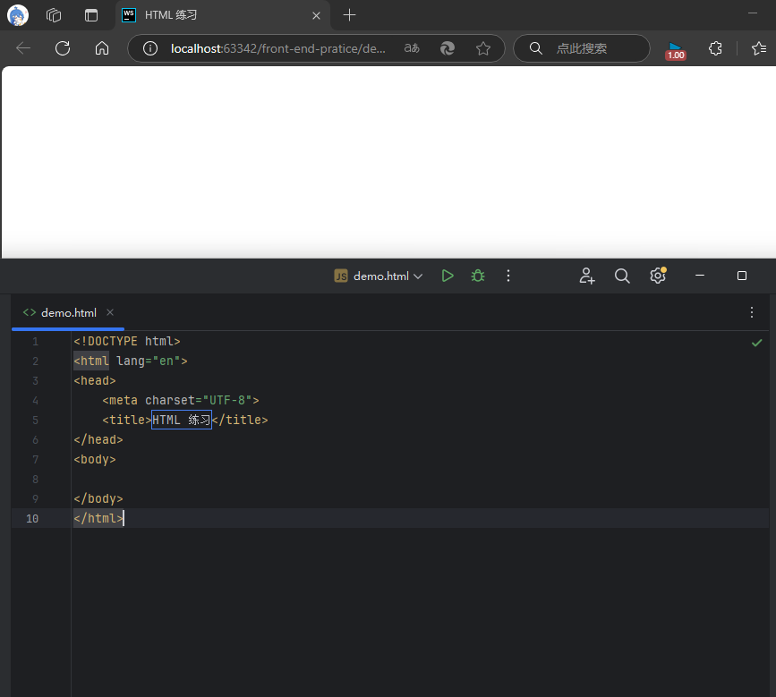
Task: Open the favorites list icon
Action: click(x=759, y=48)
